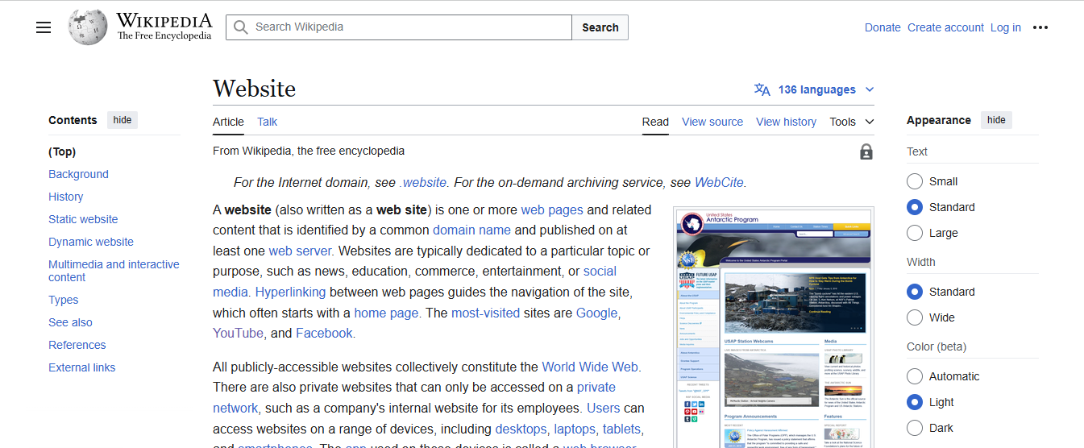Go to Multimedia and interactive content section
The width and height of the screenshot is (1084, 448).
[114, 271]
